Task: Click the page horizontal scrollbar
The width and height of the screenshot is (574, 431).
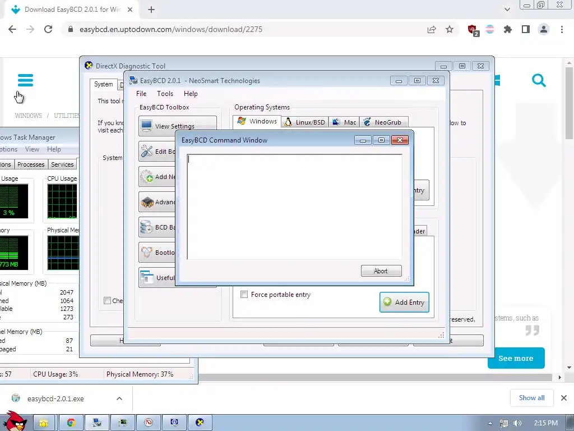Action: point(375,377)
